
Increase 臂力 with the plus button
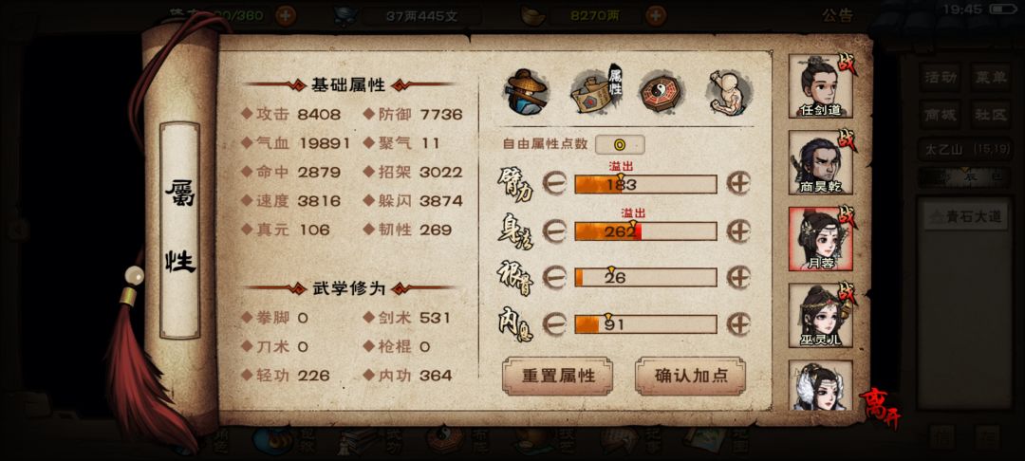[x=738, y=183]
